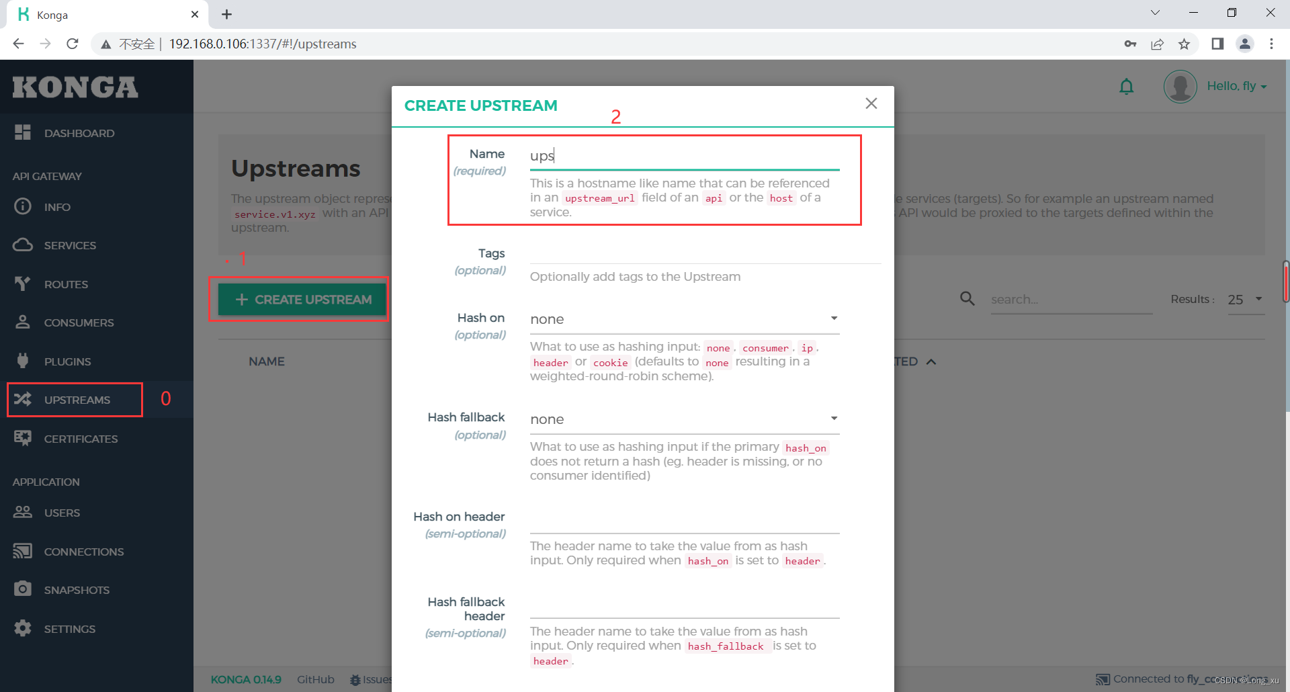Open the browser share icon
1290x692 pixels.
point(1157,44)
